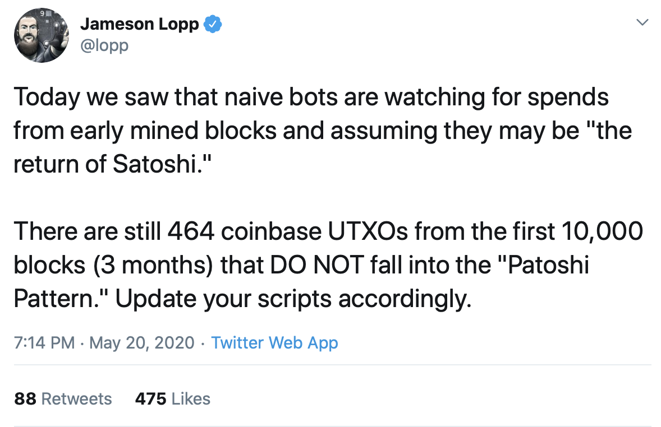Click the blue verified badge icon

(213, 24)
